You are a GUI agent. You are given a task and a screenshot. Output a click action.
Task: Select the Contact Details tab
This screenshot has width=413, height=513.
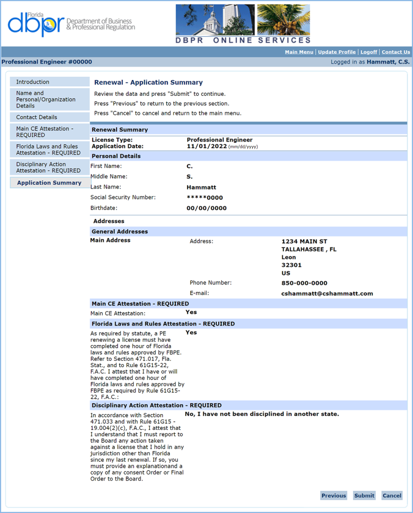click(x=50, y=117)
